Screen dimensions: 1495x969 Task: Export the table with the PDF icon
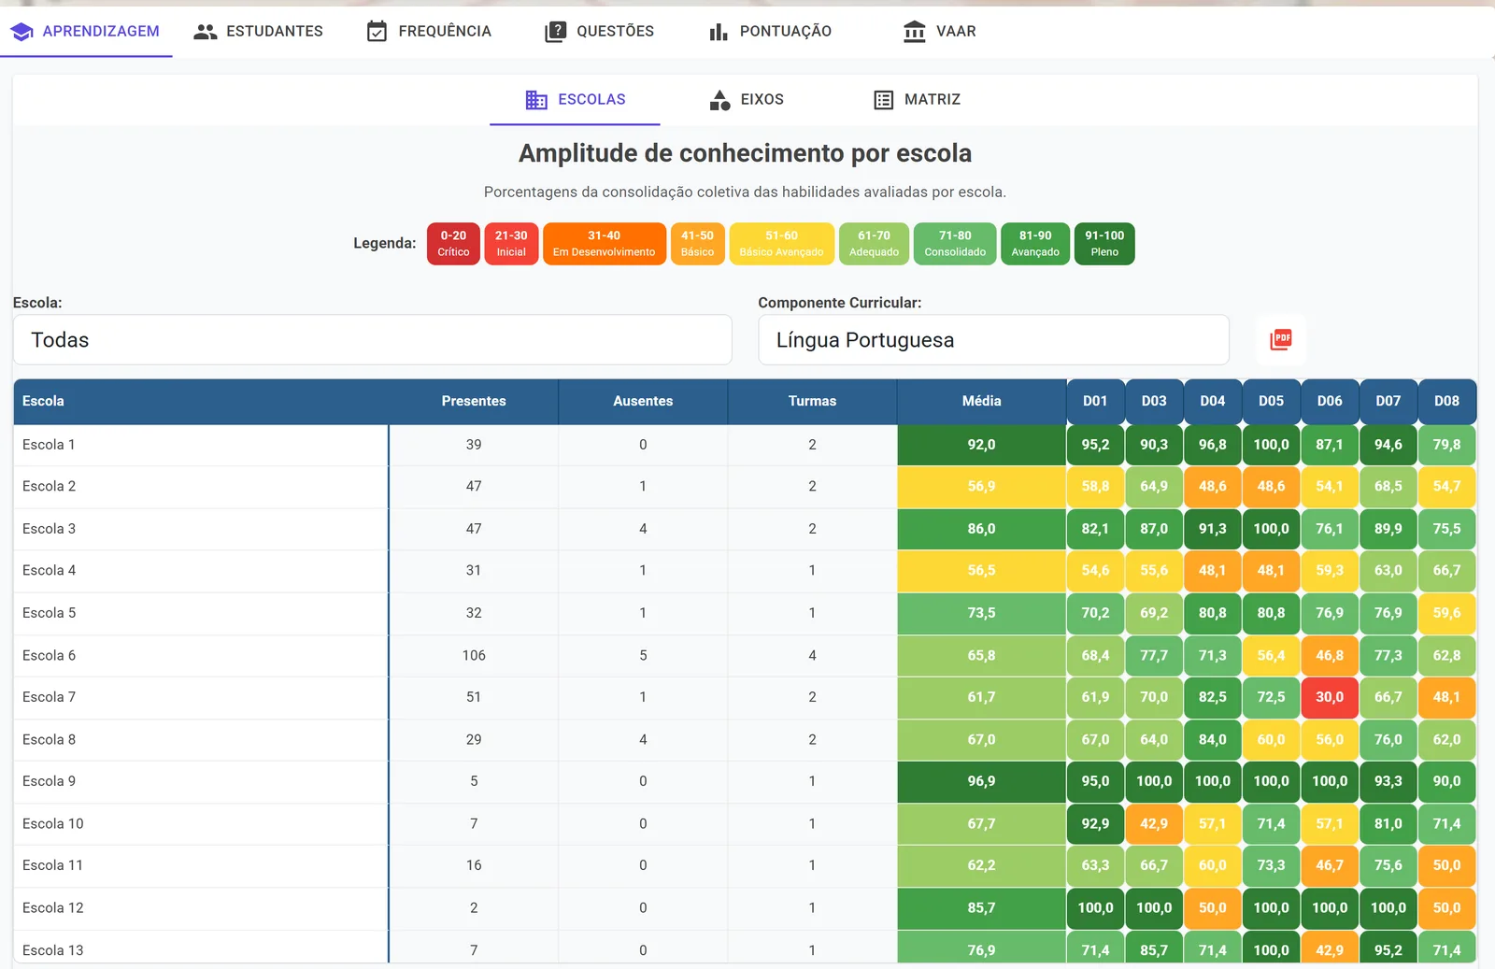1281,339
